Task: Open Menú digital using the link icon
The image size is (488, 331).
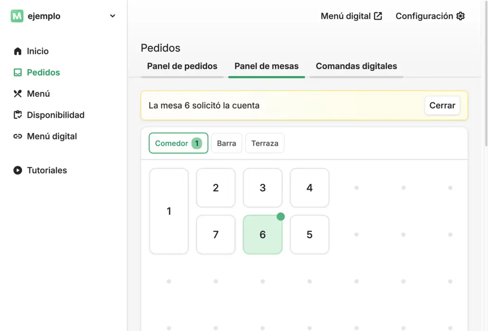Action: 18,136
